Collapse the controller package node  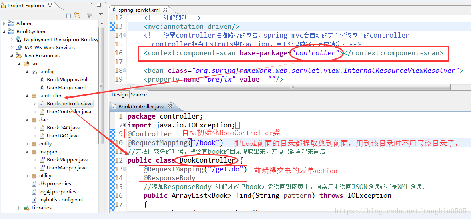[x=27, y=96]
